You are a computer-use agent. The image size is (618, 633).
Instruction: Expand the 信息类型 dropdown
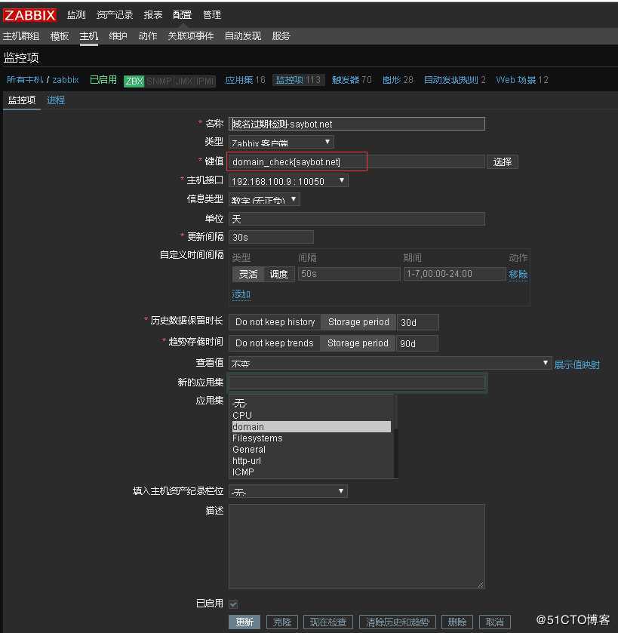[x=264, y=199]
